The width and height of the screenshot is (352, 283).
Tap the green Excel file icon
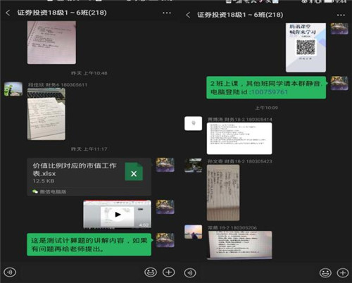tap(134, 172)
